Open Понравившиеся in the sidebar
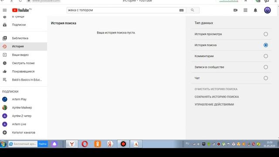This screenshot has height=157, width=279. click(23, 72)
